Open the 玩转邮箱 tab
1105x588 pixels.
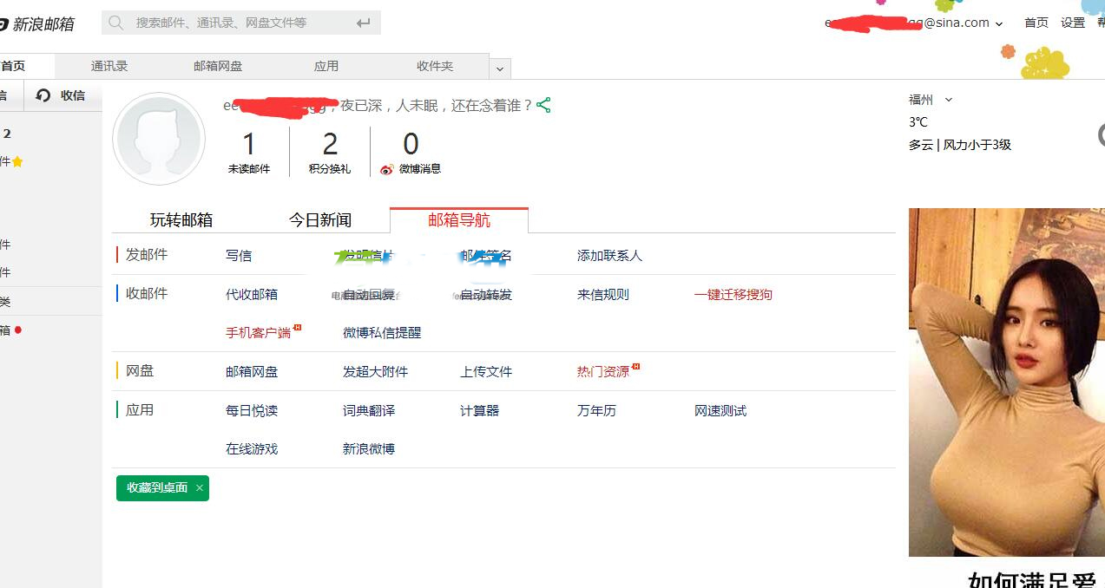pos(181,220)
